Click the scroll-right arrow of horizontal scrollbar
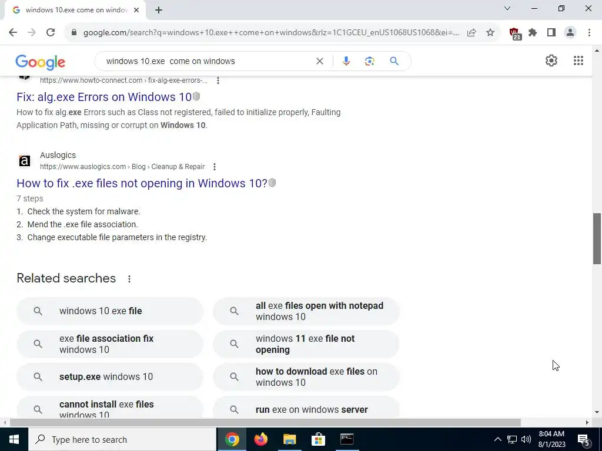 point(587,422)
